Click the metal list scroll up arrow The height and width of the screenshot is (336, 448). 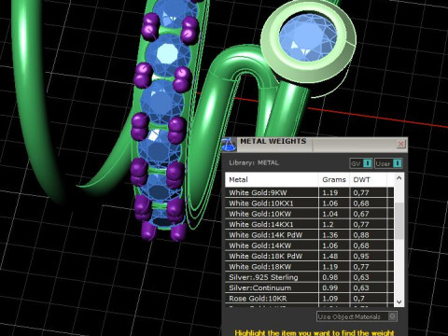click(399, 178)
